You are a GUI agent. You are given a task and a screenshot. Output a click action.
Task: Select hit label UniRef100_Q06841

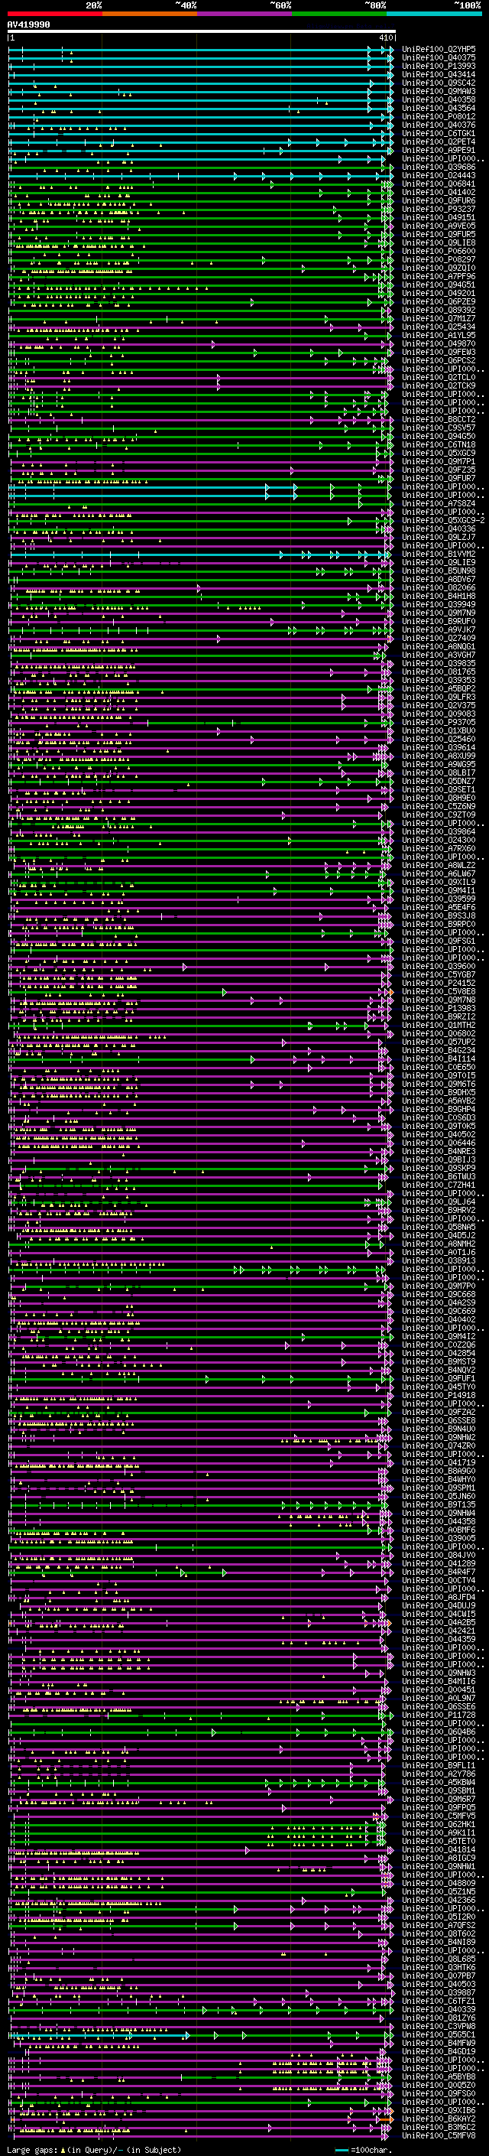pyautogui.click(x=439, y=184)
